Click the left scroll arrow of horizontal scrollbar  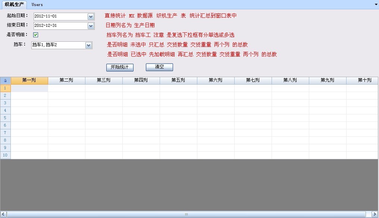[x=3, y=214]
